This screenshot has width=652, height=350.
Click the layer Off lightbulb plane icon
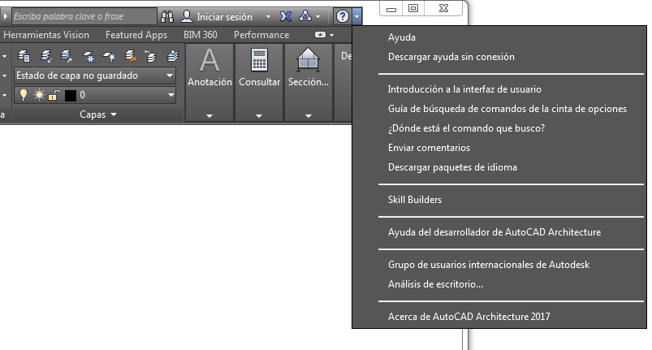(109, 56)
